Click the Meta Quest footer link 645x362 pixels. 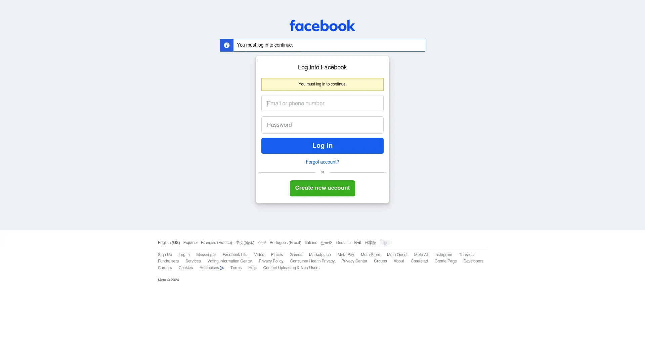pyautogui.click(x=397, y=255)
